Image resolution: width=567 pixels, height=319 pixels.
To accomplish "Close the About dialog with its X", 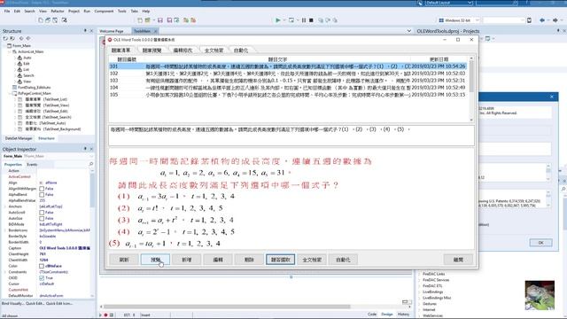I will [552, 97].
